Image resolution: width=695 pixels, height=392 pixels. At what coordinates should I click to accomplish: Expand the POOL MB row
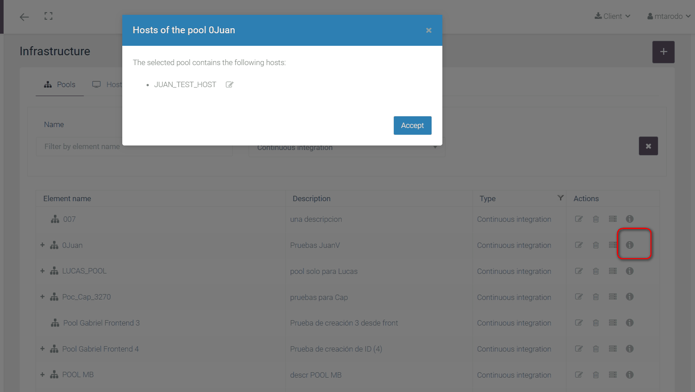[x=42, y=374]
